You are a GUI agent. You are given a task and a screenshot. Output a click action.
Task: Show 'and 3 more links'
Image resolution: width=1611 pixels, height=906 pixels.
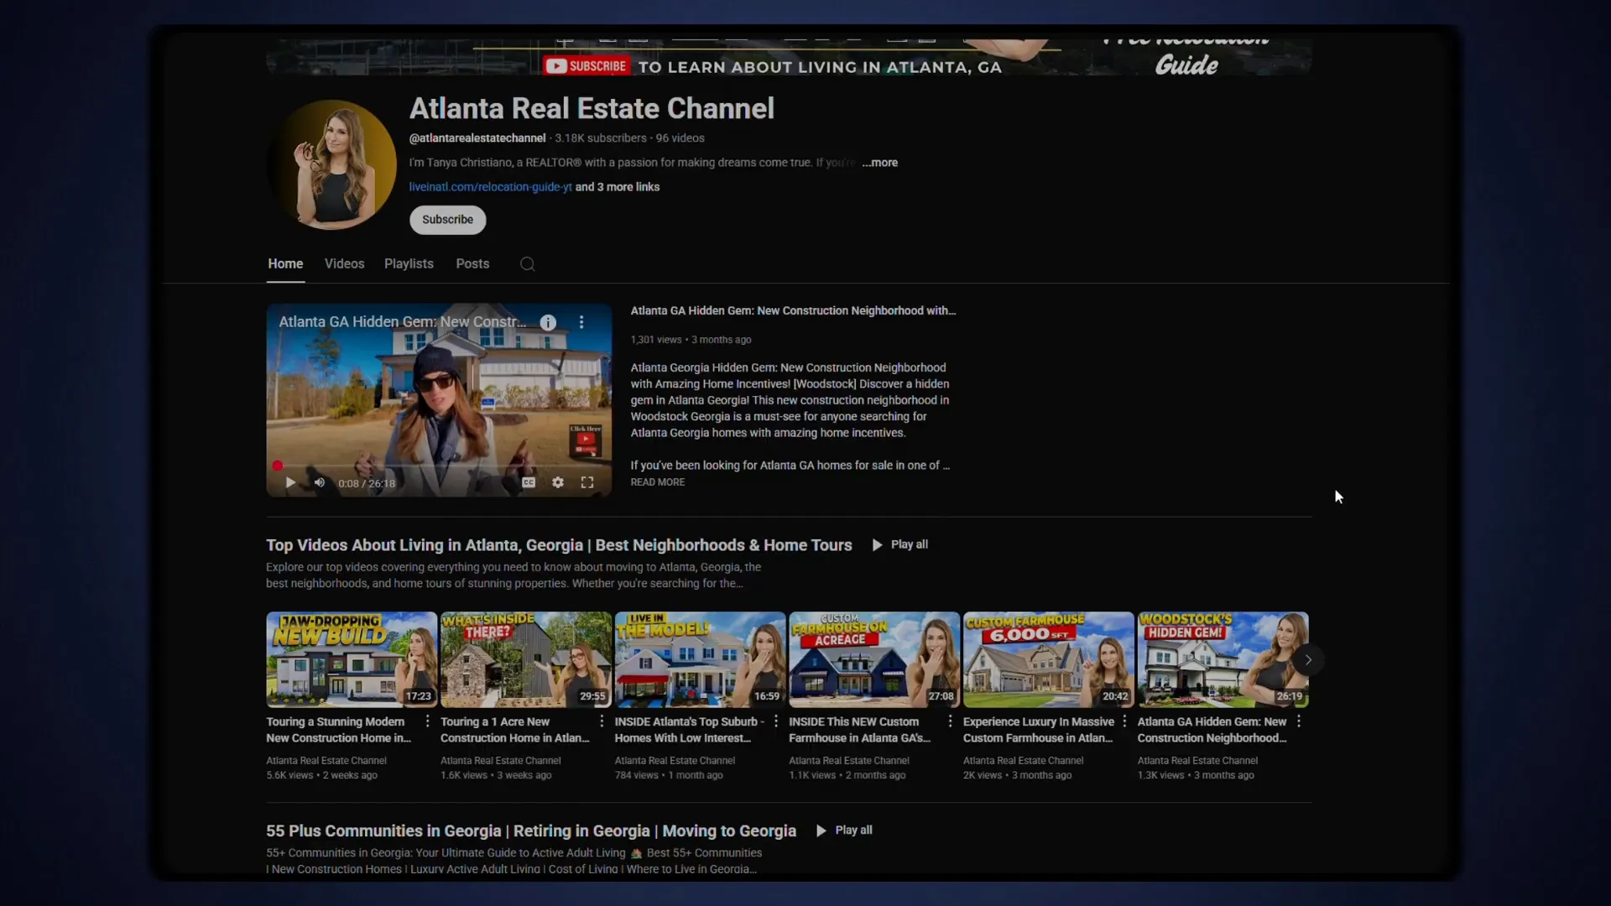point(618,187)
